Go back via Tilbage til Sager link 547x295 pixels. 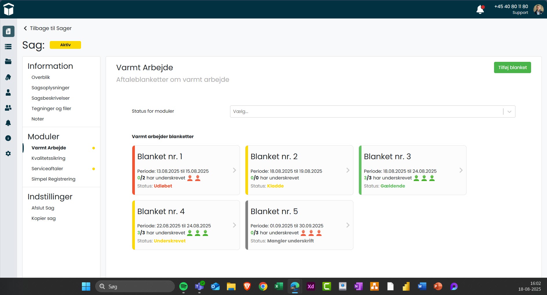pyautogui.click(x=47, y=28)
